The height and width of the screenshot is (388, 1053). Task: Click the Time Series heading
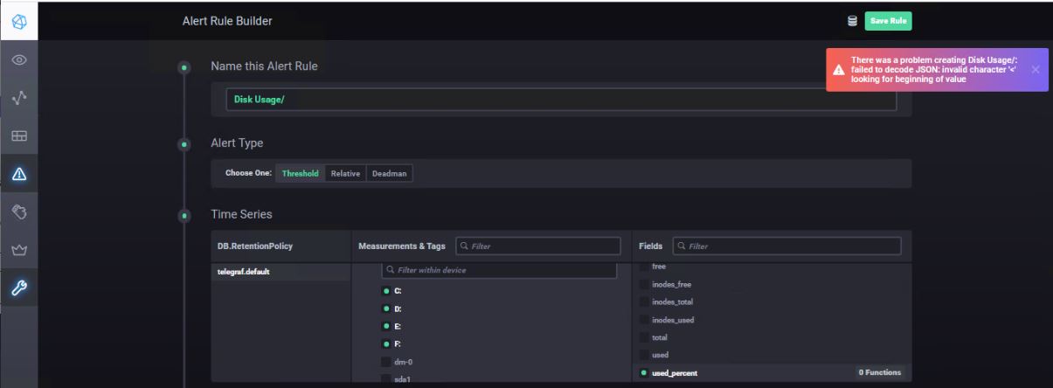click(241, 214)
